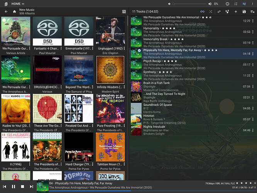The width and height of the screenshot is (257, 193).
Task: Open Porno for Pyros under Hard Charger
Action: pyautogui.click(x=79, y=169)
